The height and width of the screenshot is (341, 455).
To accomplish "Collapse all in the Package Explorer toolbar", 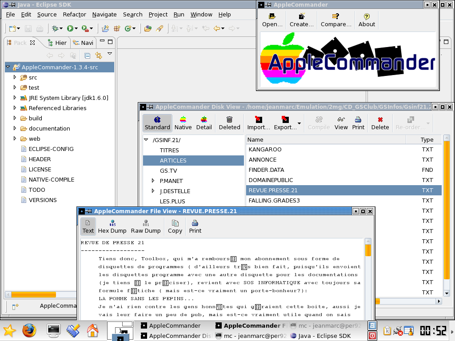I will (87, 56).
